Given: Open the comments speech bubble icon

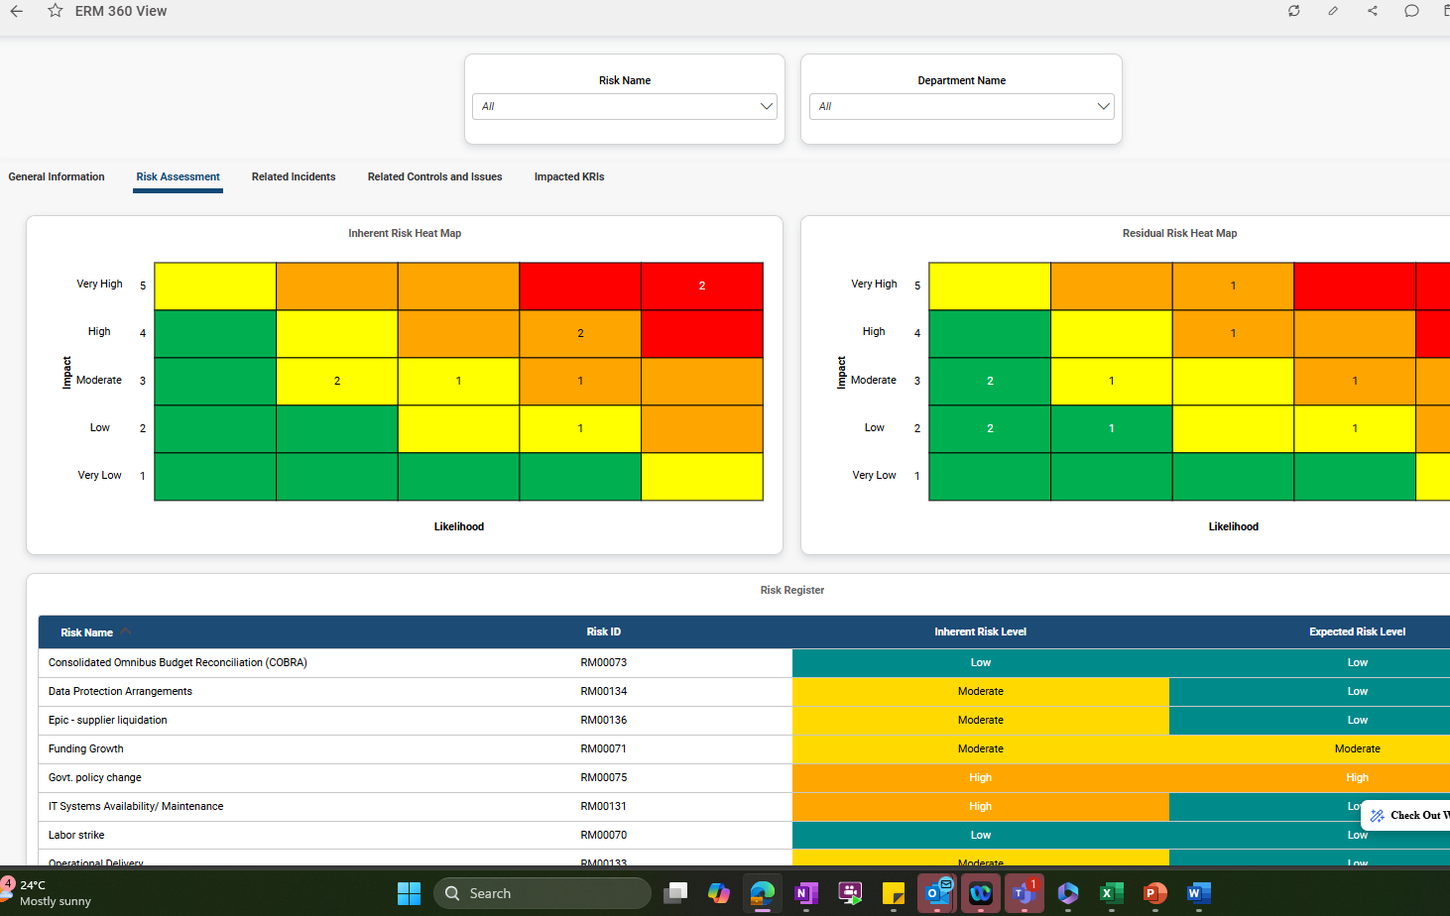Looking at the screenshot, I should click(1411, 11).
